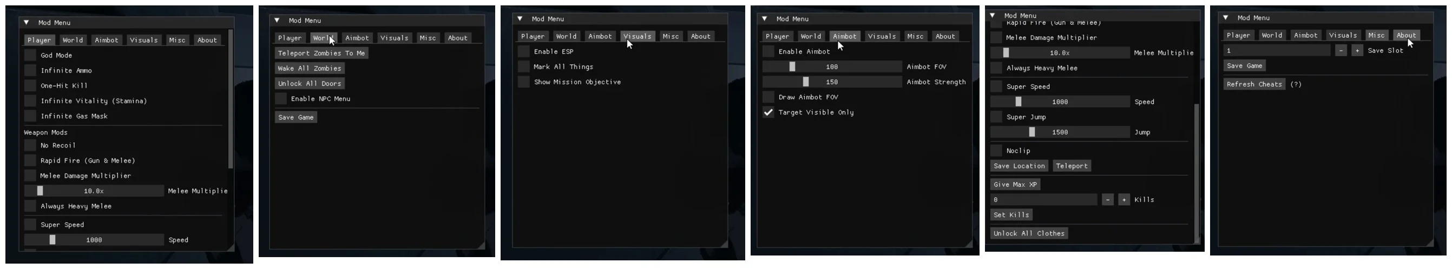
Task: Decrease Save Slot with the minus button
Action: 1341,51
